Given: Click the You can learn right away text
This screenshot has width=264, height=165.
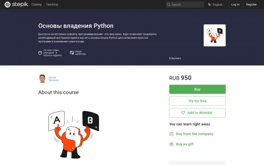Looking at the screenshot, I should (x=190, y=124).
